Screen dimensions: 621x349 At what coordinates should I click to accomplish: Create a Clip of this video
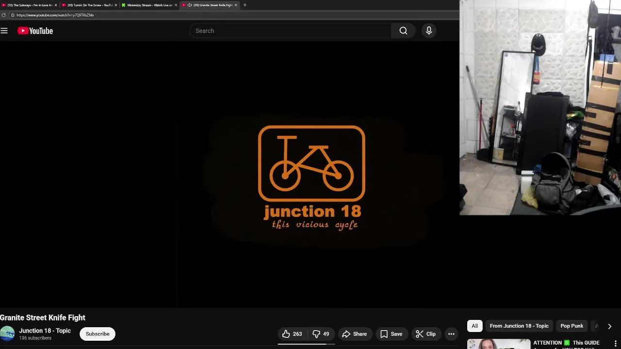(x=425, y=334)
